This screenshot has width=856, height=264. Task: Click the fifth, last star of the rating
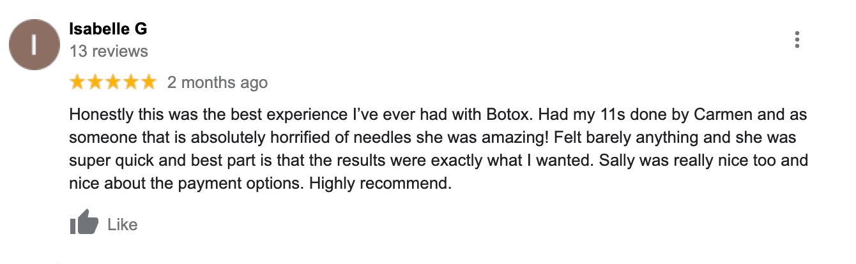(x=148, y=82)
